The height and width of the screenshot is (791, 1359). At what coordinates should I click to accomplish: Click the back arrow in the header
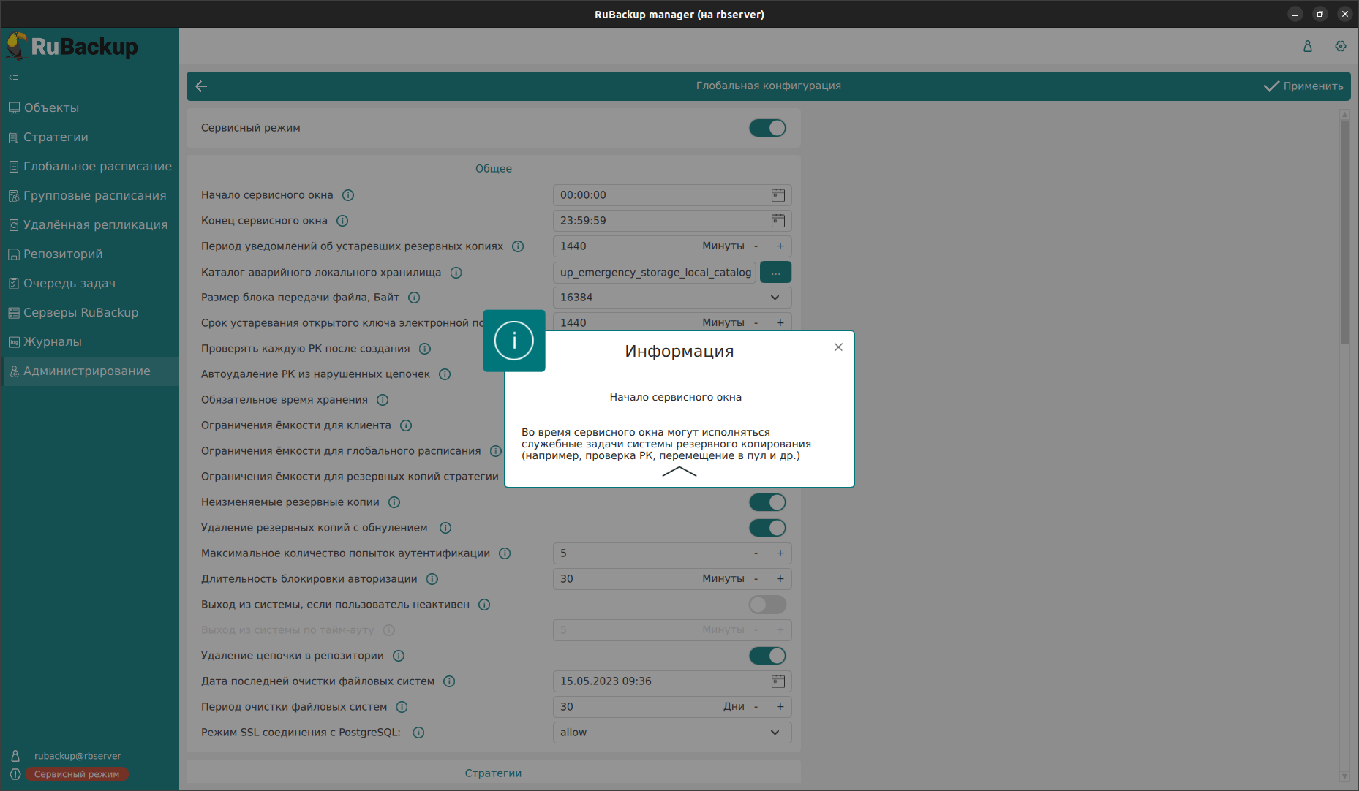(202, 86)
